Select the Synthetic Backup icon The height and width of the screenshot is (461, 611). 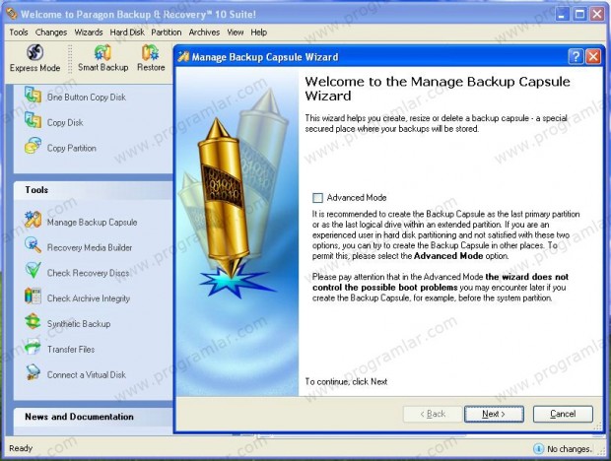(33, 321)
